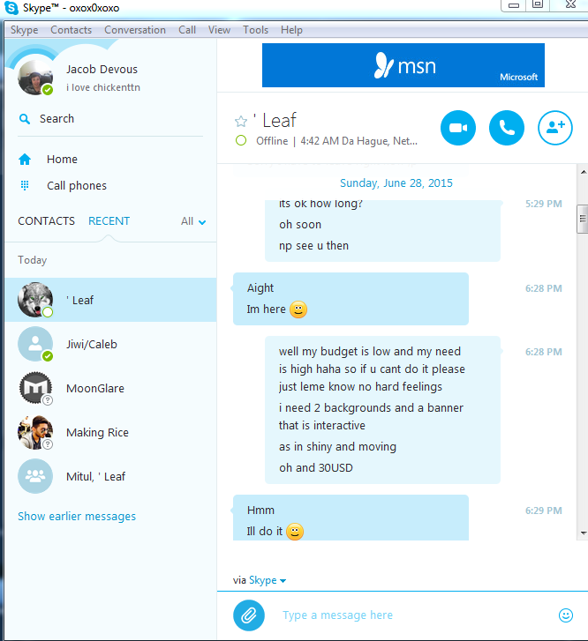Open the msn Microsoft banner ad
This screenshot has height=641, width=588.
click(403, 65)
